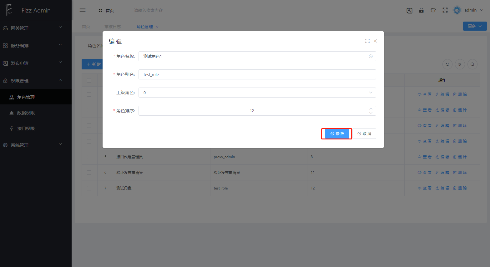Click the 角色别名 input field
490x267 pixels.
(257, 74)
